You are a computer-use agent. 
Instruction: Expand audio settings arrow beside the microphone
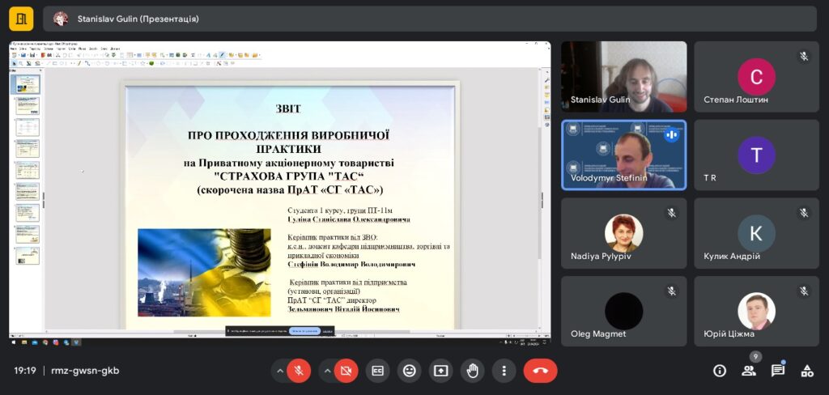pyautogui.click(x=280, y=371)
